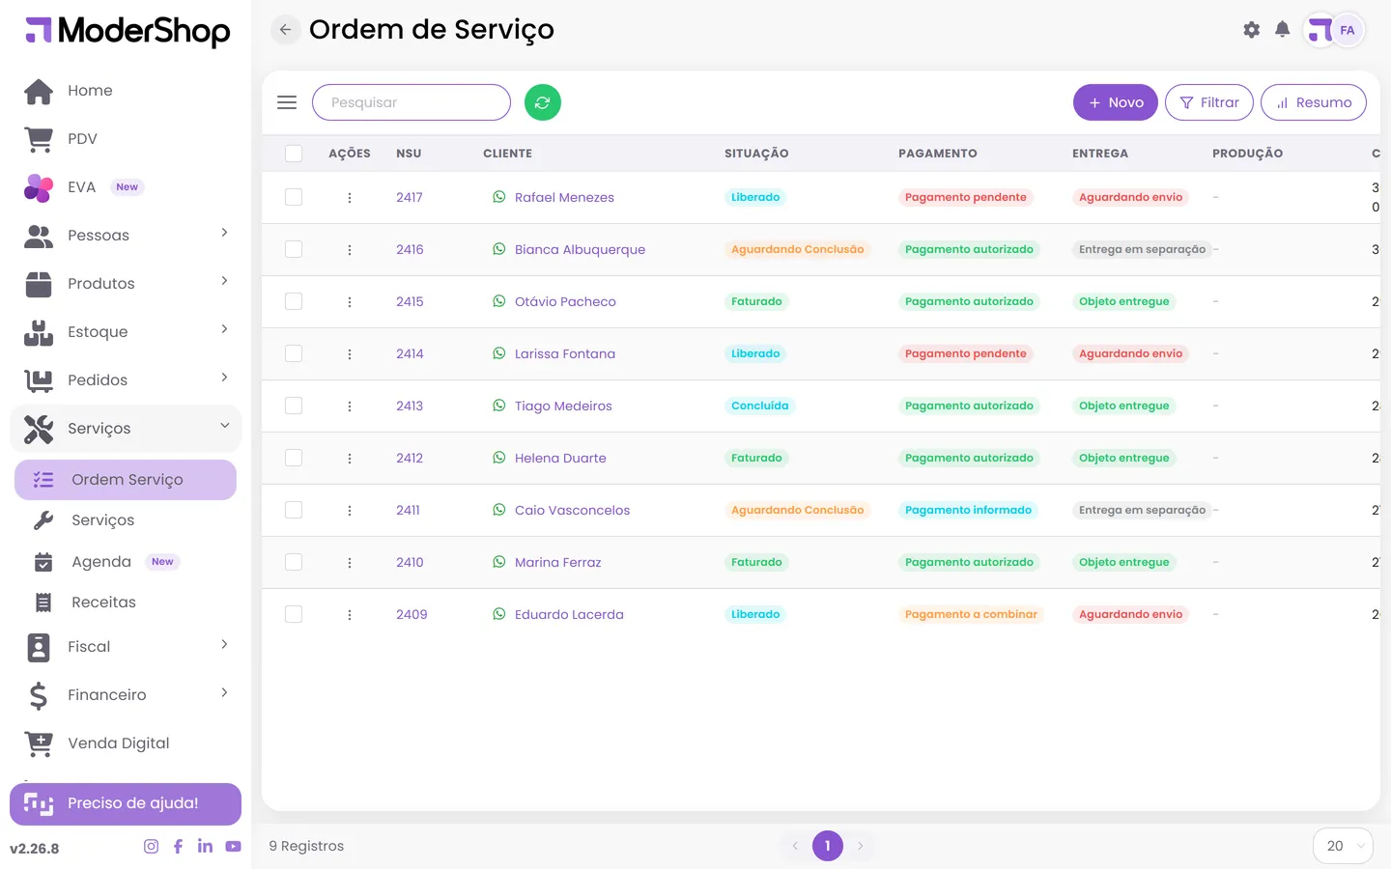The image size is (1391, 869).
Task: Select the checkbox for order 2417
Action: point(294,197)
